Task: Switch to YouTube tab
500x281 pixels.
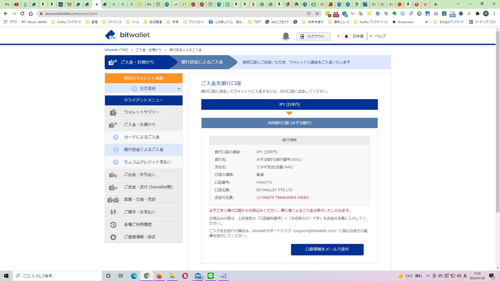Action: pos(16,4)
